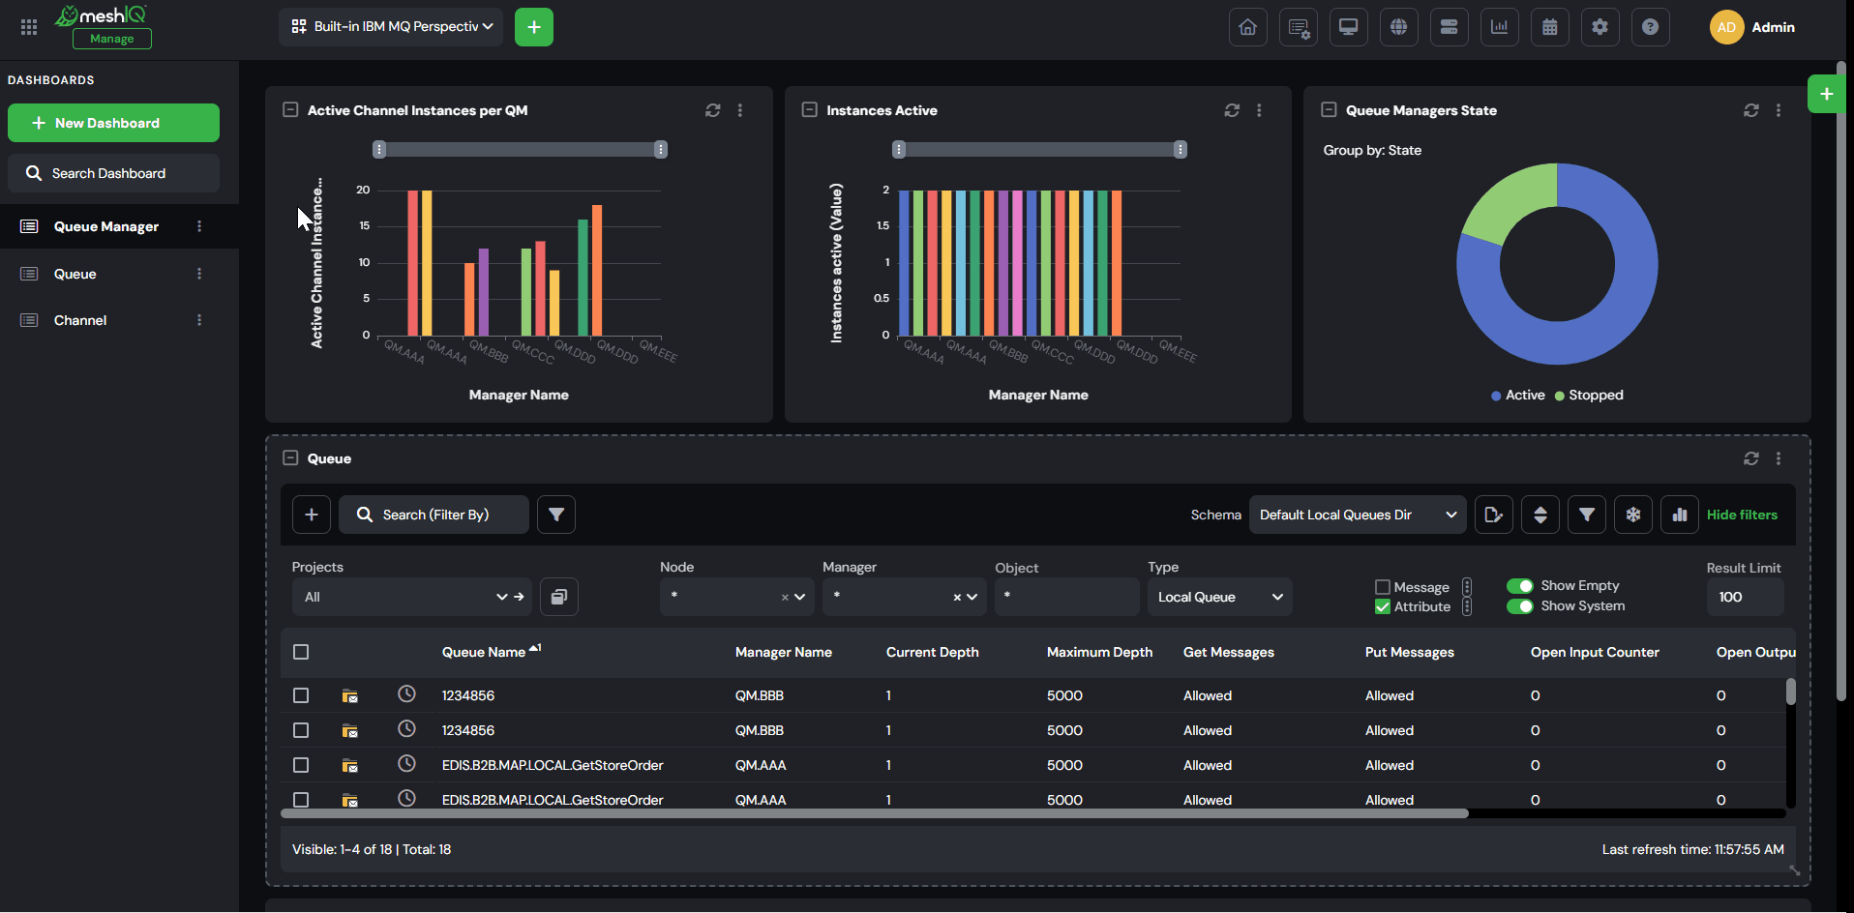Open the filter funnel next to Search (Filter By)
The height and width of the screenshot is (913, 1854).
tap(556, 515)
